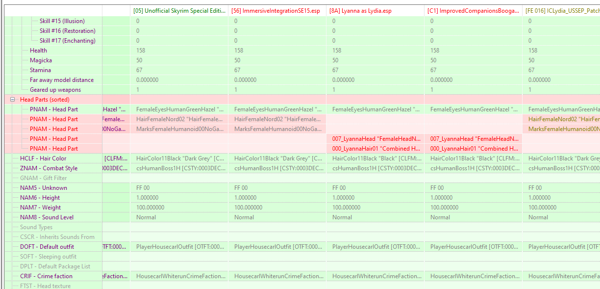Select the NAM8 - Sound Level row

pyautogui.click(x=47, y=217)
